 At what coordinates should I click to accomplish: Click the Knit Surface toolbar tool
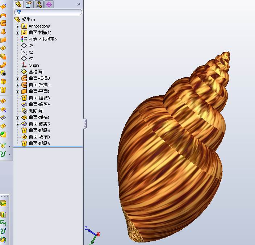[3, 90]
